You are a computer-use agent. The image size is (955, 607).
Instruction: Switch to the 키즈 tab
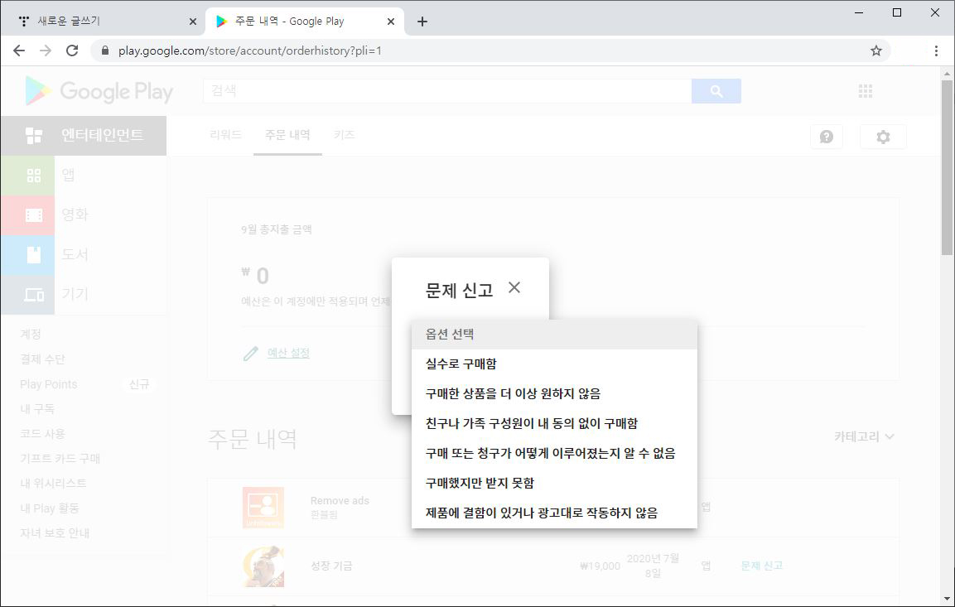[344, 134]
